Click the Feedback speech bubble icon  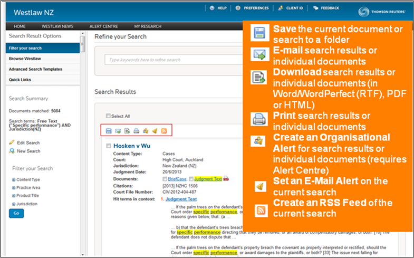tap(315, 8)
